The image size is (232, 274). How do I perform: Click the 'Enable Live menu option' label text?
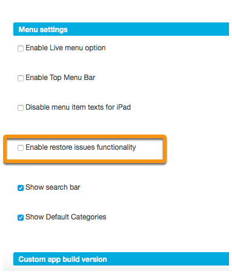click(x=65, y=48)
